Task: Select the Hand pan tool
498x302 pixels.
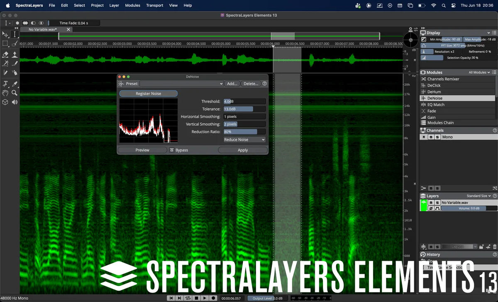Action: click(x=5, y=93)
